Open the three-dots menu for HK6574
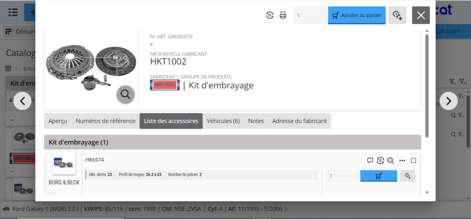 [x=402, y=161]
